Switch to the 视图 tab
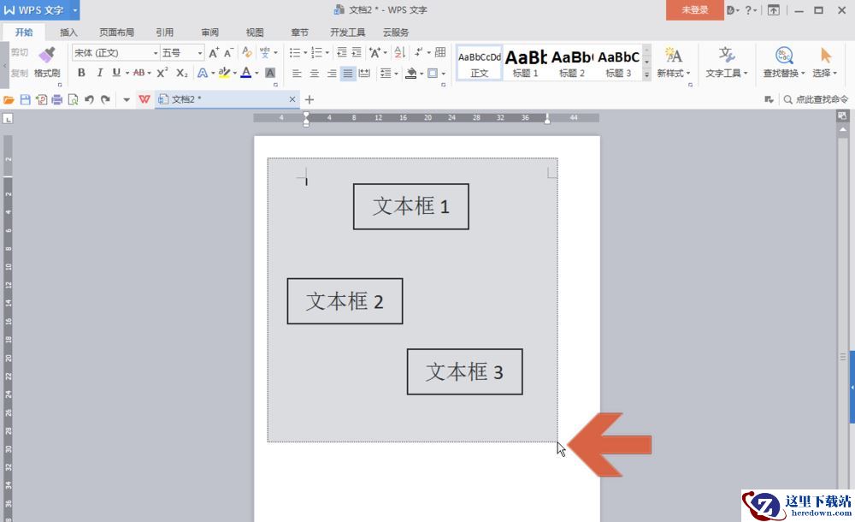The height and width of the screenshot is (522, 855). click(255, 33)
